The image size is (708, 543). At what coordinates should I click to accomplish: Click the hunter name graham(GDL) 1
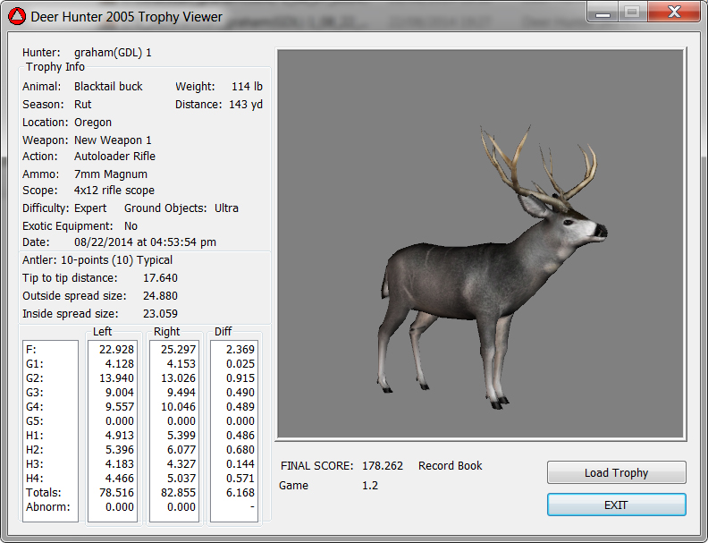tap(113, 53)
